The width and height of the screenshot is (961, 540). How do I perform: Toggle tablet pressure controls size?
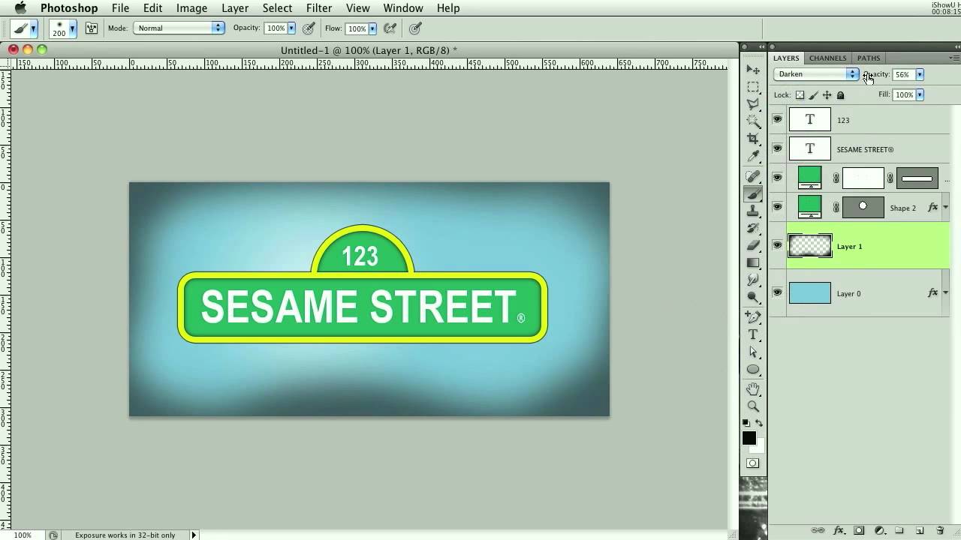[415, 28]
